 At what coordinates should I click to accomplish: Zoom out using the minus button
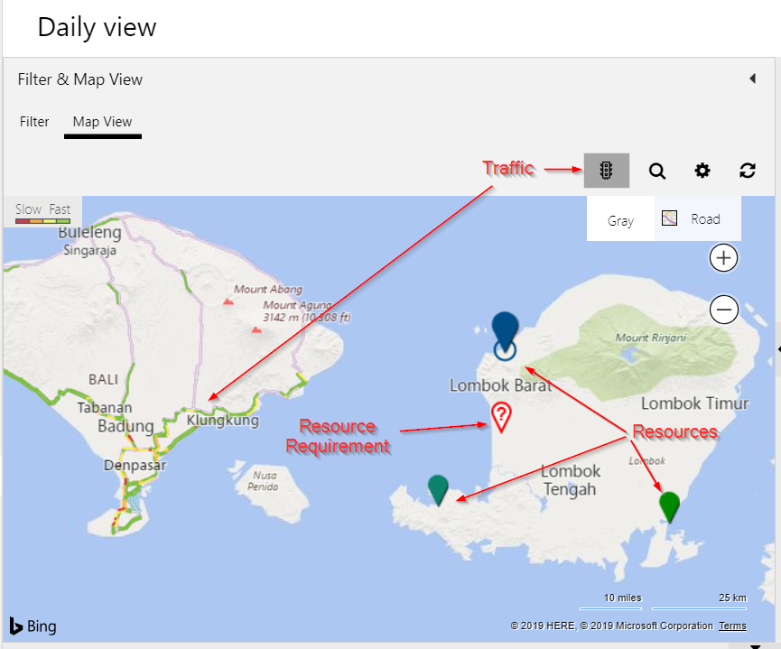pos(723,310)
